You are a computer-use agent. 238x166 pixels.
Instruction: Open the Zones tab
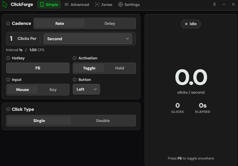pos(104,4)
